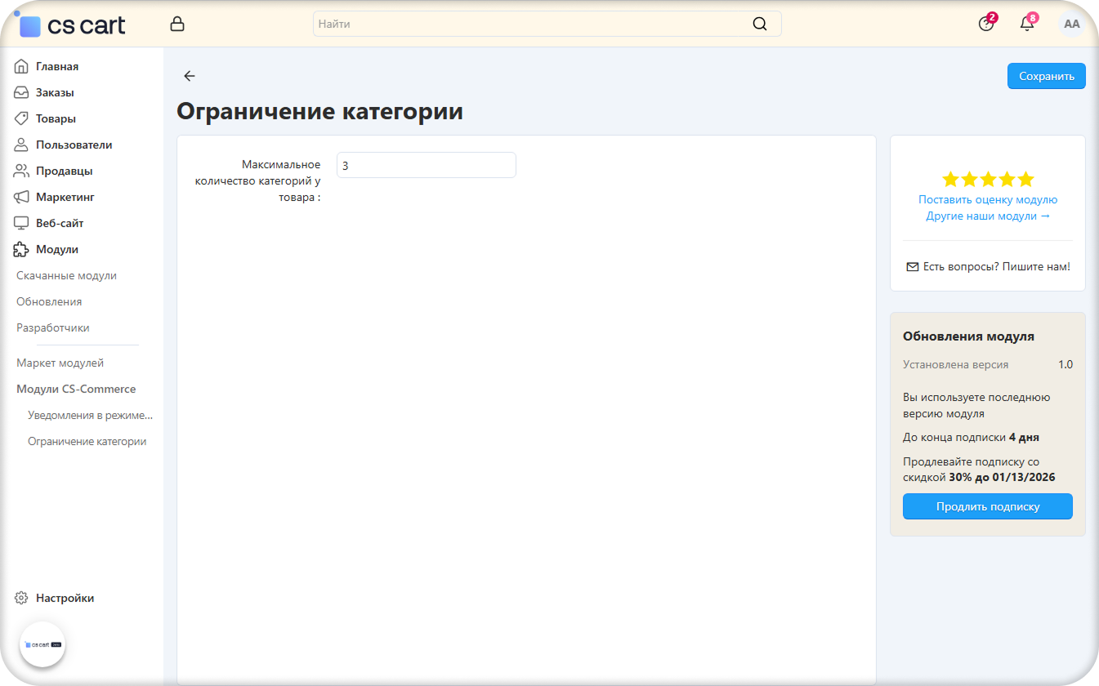Screen dimensions: 1099x686
Task: Open the Заказы menu section
Action: 55,93
